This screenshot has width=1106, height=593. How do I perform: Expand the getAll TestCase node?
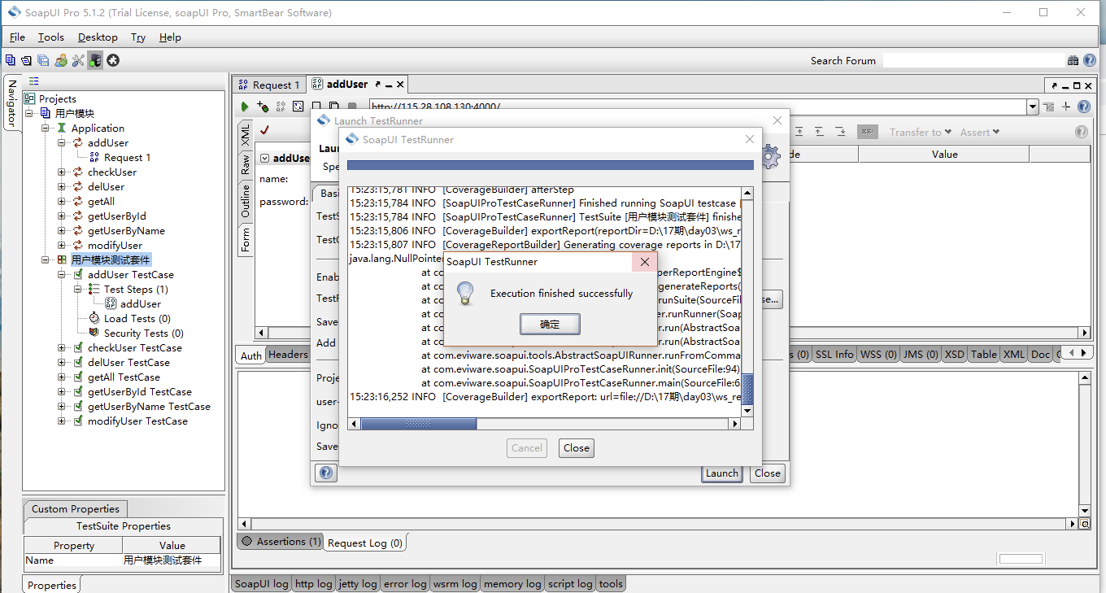tap(62, 377)
